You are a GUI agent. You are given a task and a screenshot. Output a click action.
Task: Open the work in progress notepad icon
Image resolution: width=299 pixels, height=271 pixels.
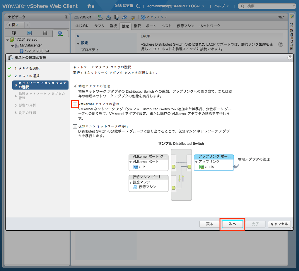(292, 17)
